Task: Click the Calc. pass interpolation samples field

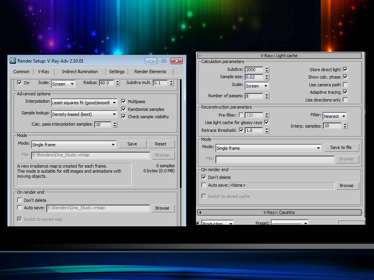Action: coord(103,124)
